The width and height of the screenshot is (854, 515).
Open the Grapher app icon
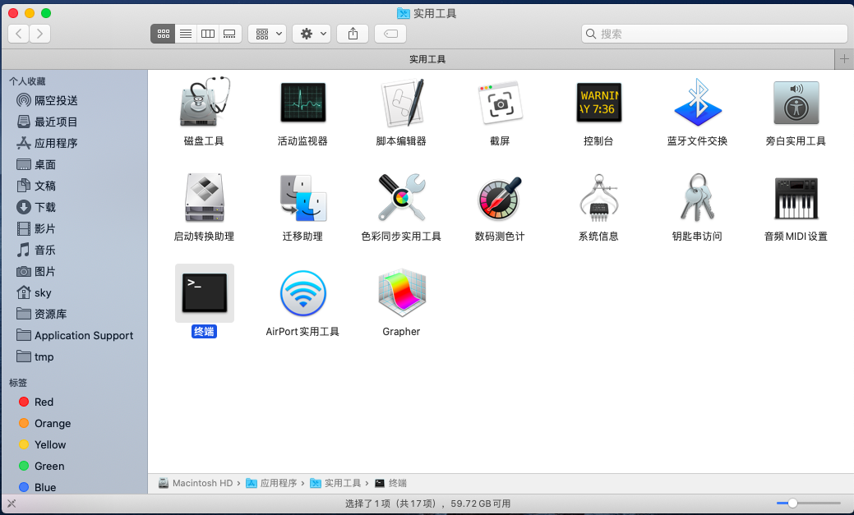(401, 293)
